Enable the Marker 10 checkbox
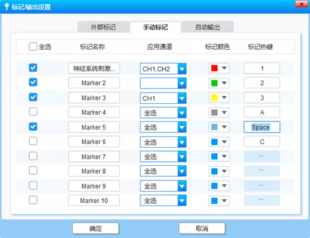This screenshot has width=310, height=238. pos(33,200)
